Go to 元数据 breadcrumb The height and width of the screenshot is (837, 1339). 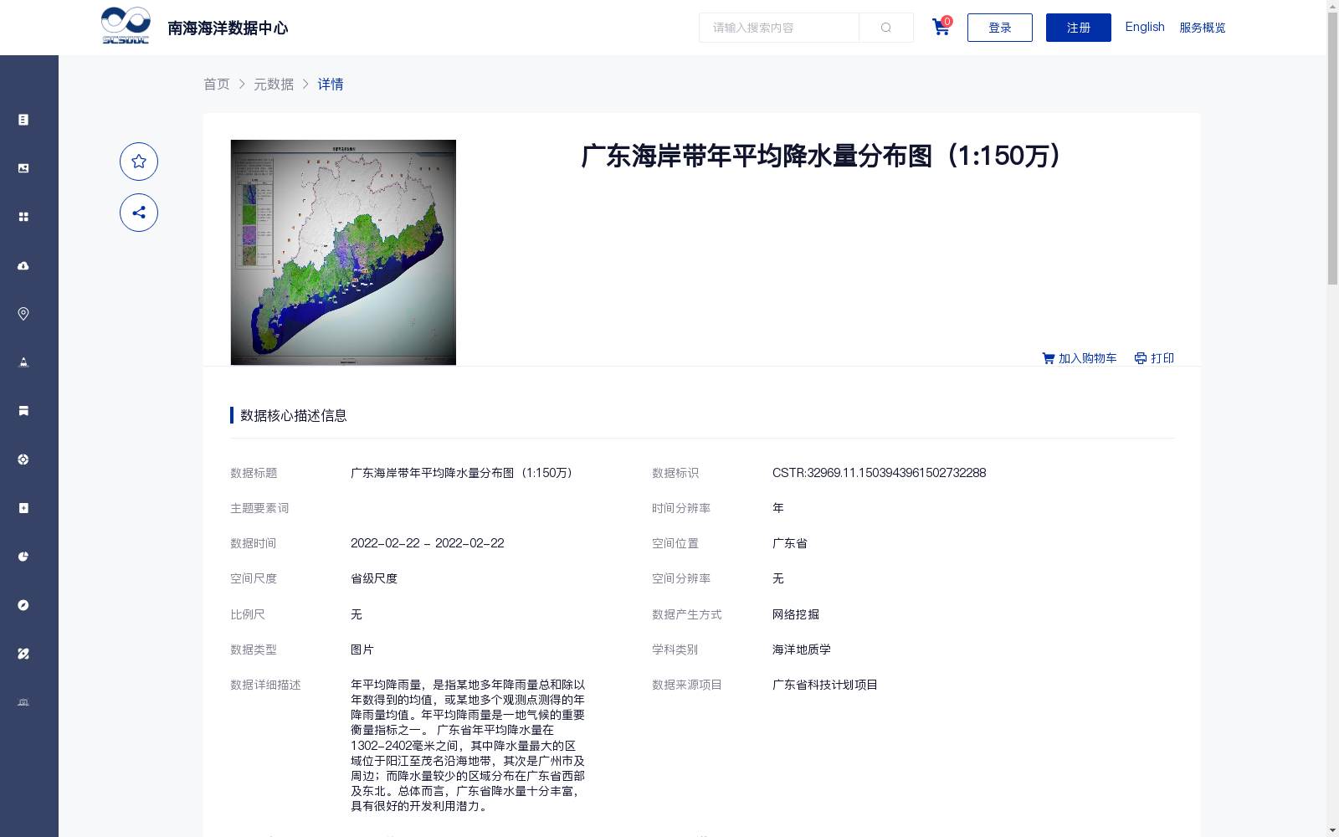[274, 84]
